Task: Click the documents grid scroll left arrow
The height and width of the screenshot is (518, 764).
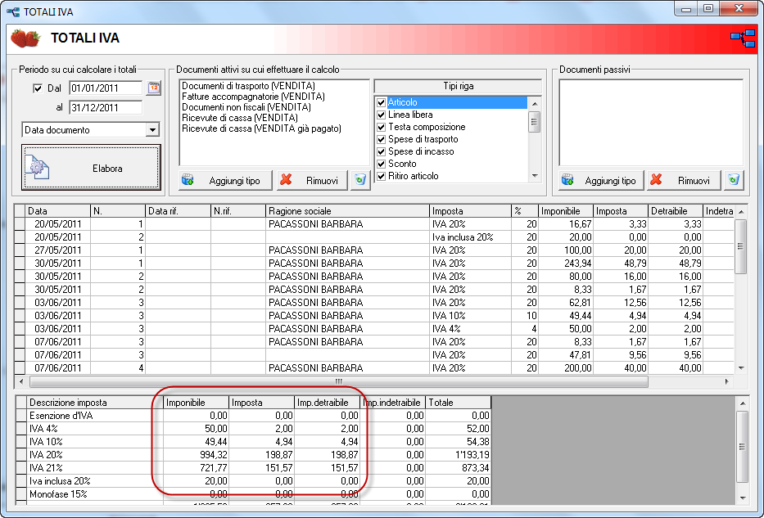Action: (x=21, y=381)
